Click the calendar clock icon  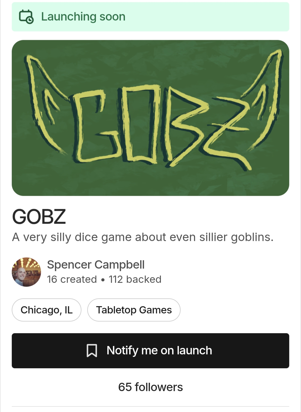pyautogui.click(x=26, y=17)
